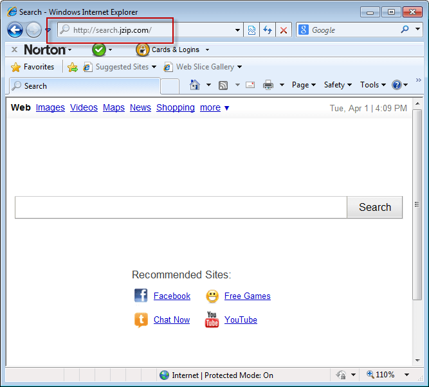This screenshot has height=387, width=429.
Task: Select the Web search category
Action: pos(21,107)
